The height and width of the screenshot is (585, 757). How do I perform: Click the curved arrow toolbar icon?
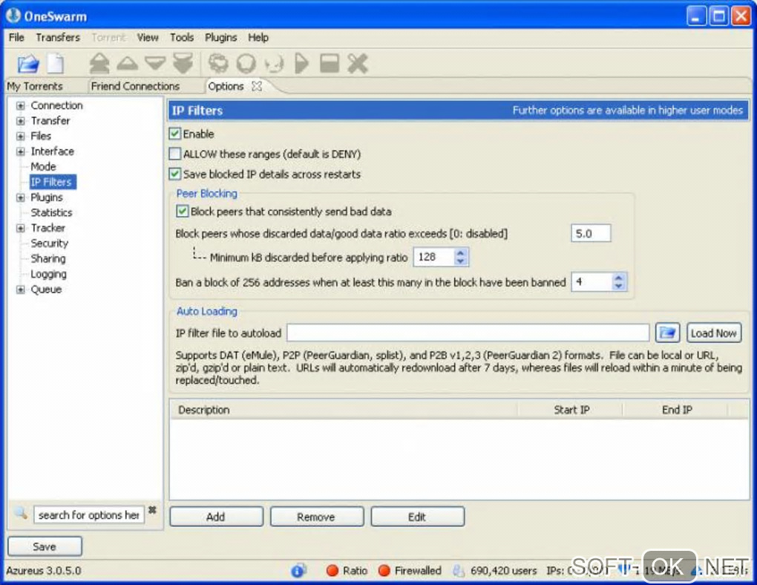point(274,63)
